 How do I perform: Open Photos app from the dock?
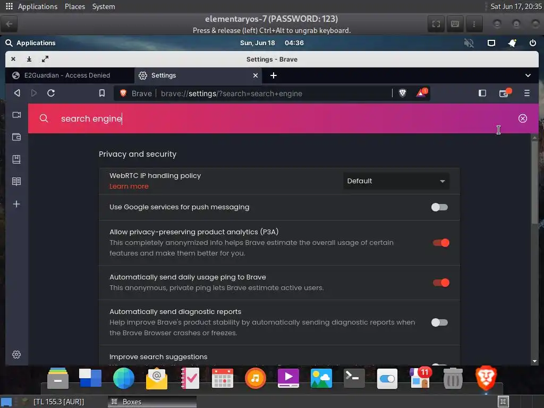[x=321, y=378]
